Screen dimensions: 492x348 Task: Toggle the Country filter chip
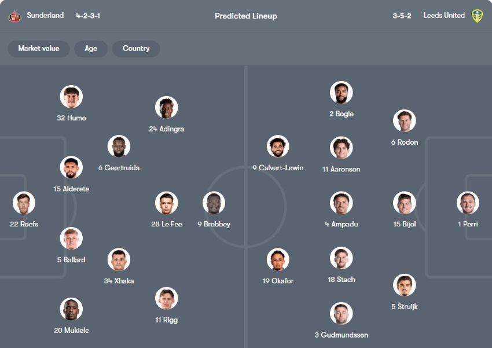136,49
